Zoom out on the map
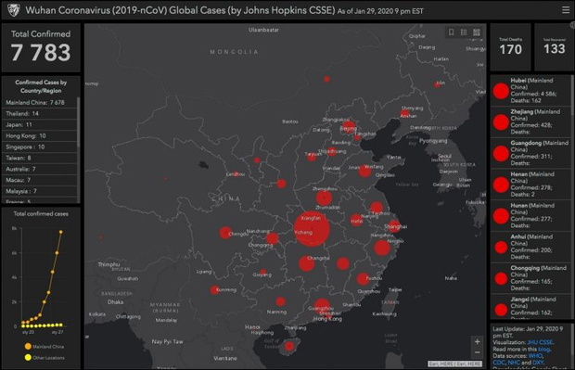 pos(477,352)
